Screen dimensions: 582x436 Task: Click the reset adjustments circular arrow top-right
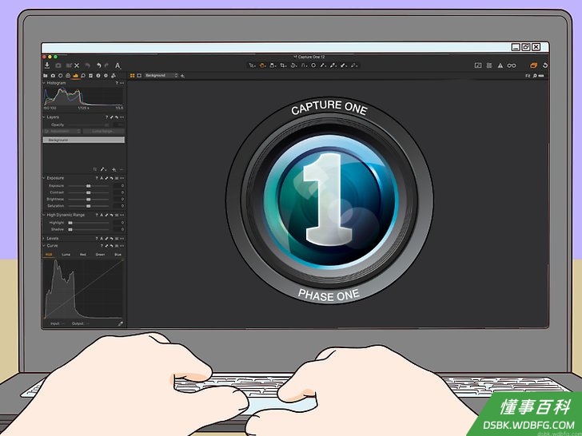545,65
